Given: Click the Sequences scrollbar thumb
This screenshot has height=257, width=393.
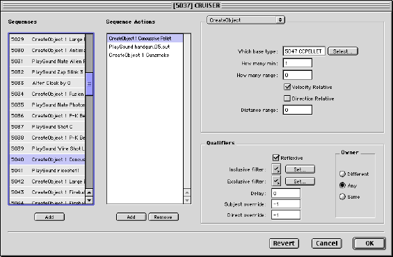Looking at the screenshot, I should click(x=89, y=84).
